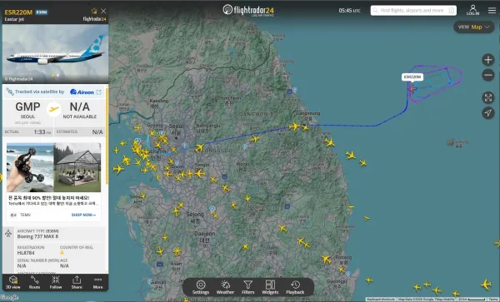Show the flight Route
The width and height of the screenshot is (500, 302).
tap(34, 282)
